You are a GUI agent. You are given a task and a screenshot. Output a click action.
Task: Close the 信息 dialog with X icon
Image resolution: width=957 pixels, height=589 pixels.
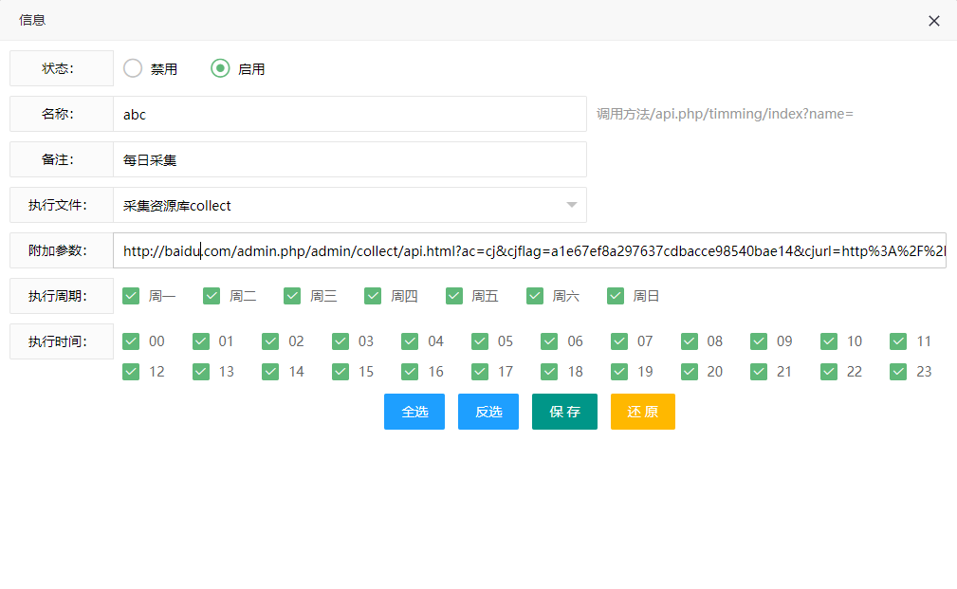(x=933, y=21)
